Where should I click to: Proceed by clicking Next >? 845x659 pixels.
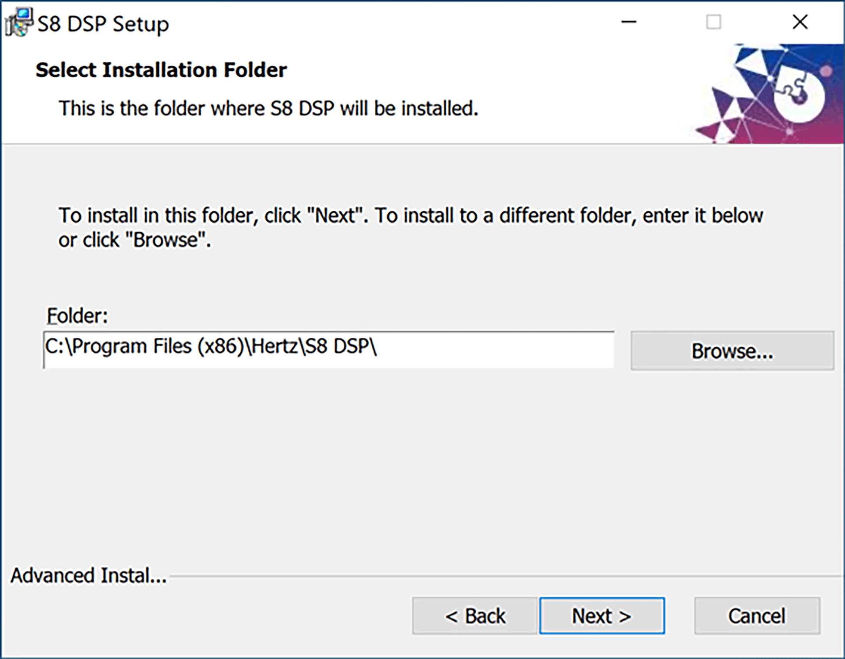pyautogui.click(x=602, y=615)
